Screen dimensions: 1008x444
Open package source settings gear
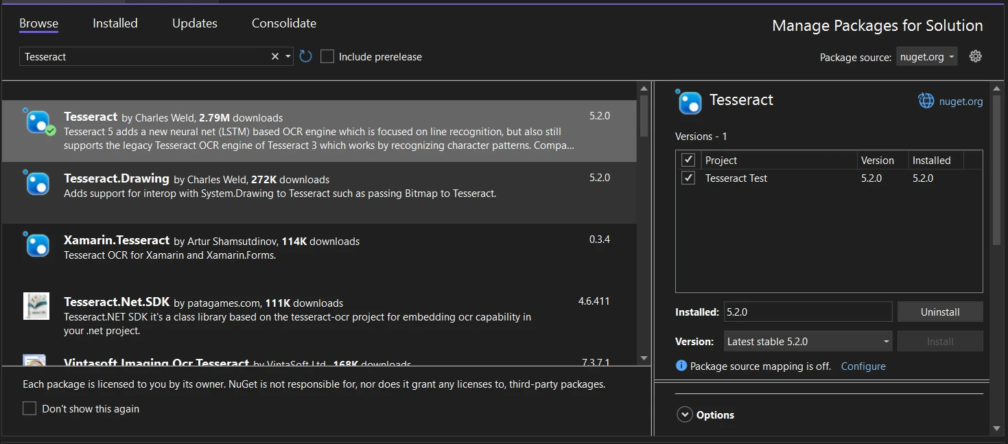click(975, 56)
